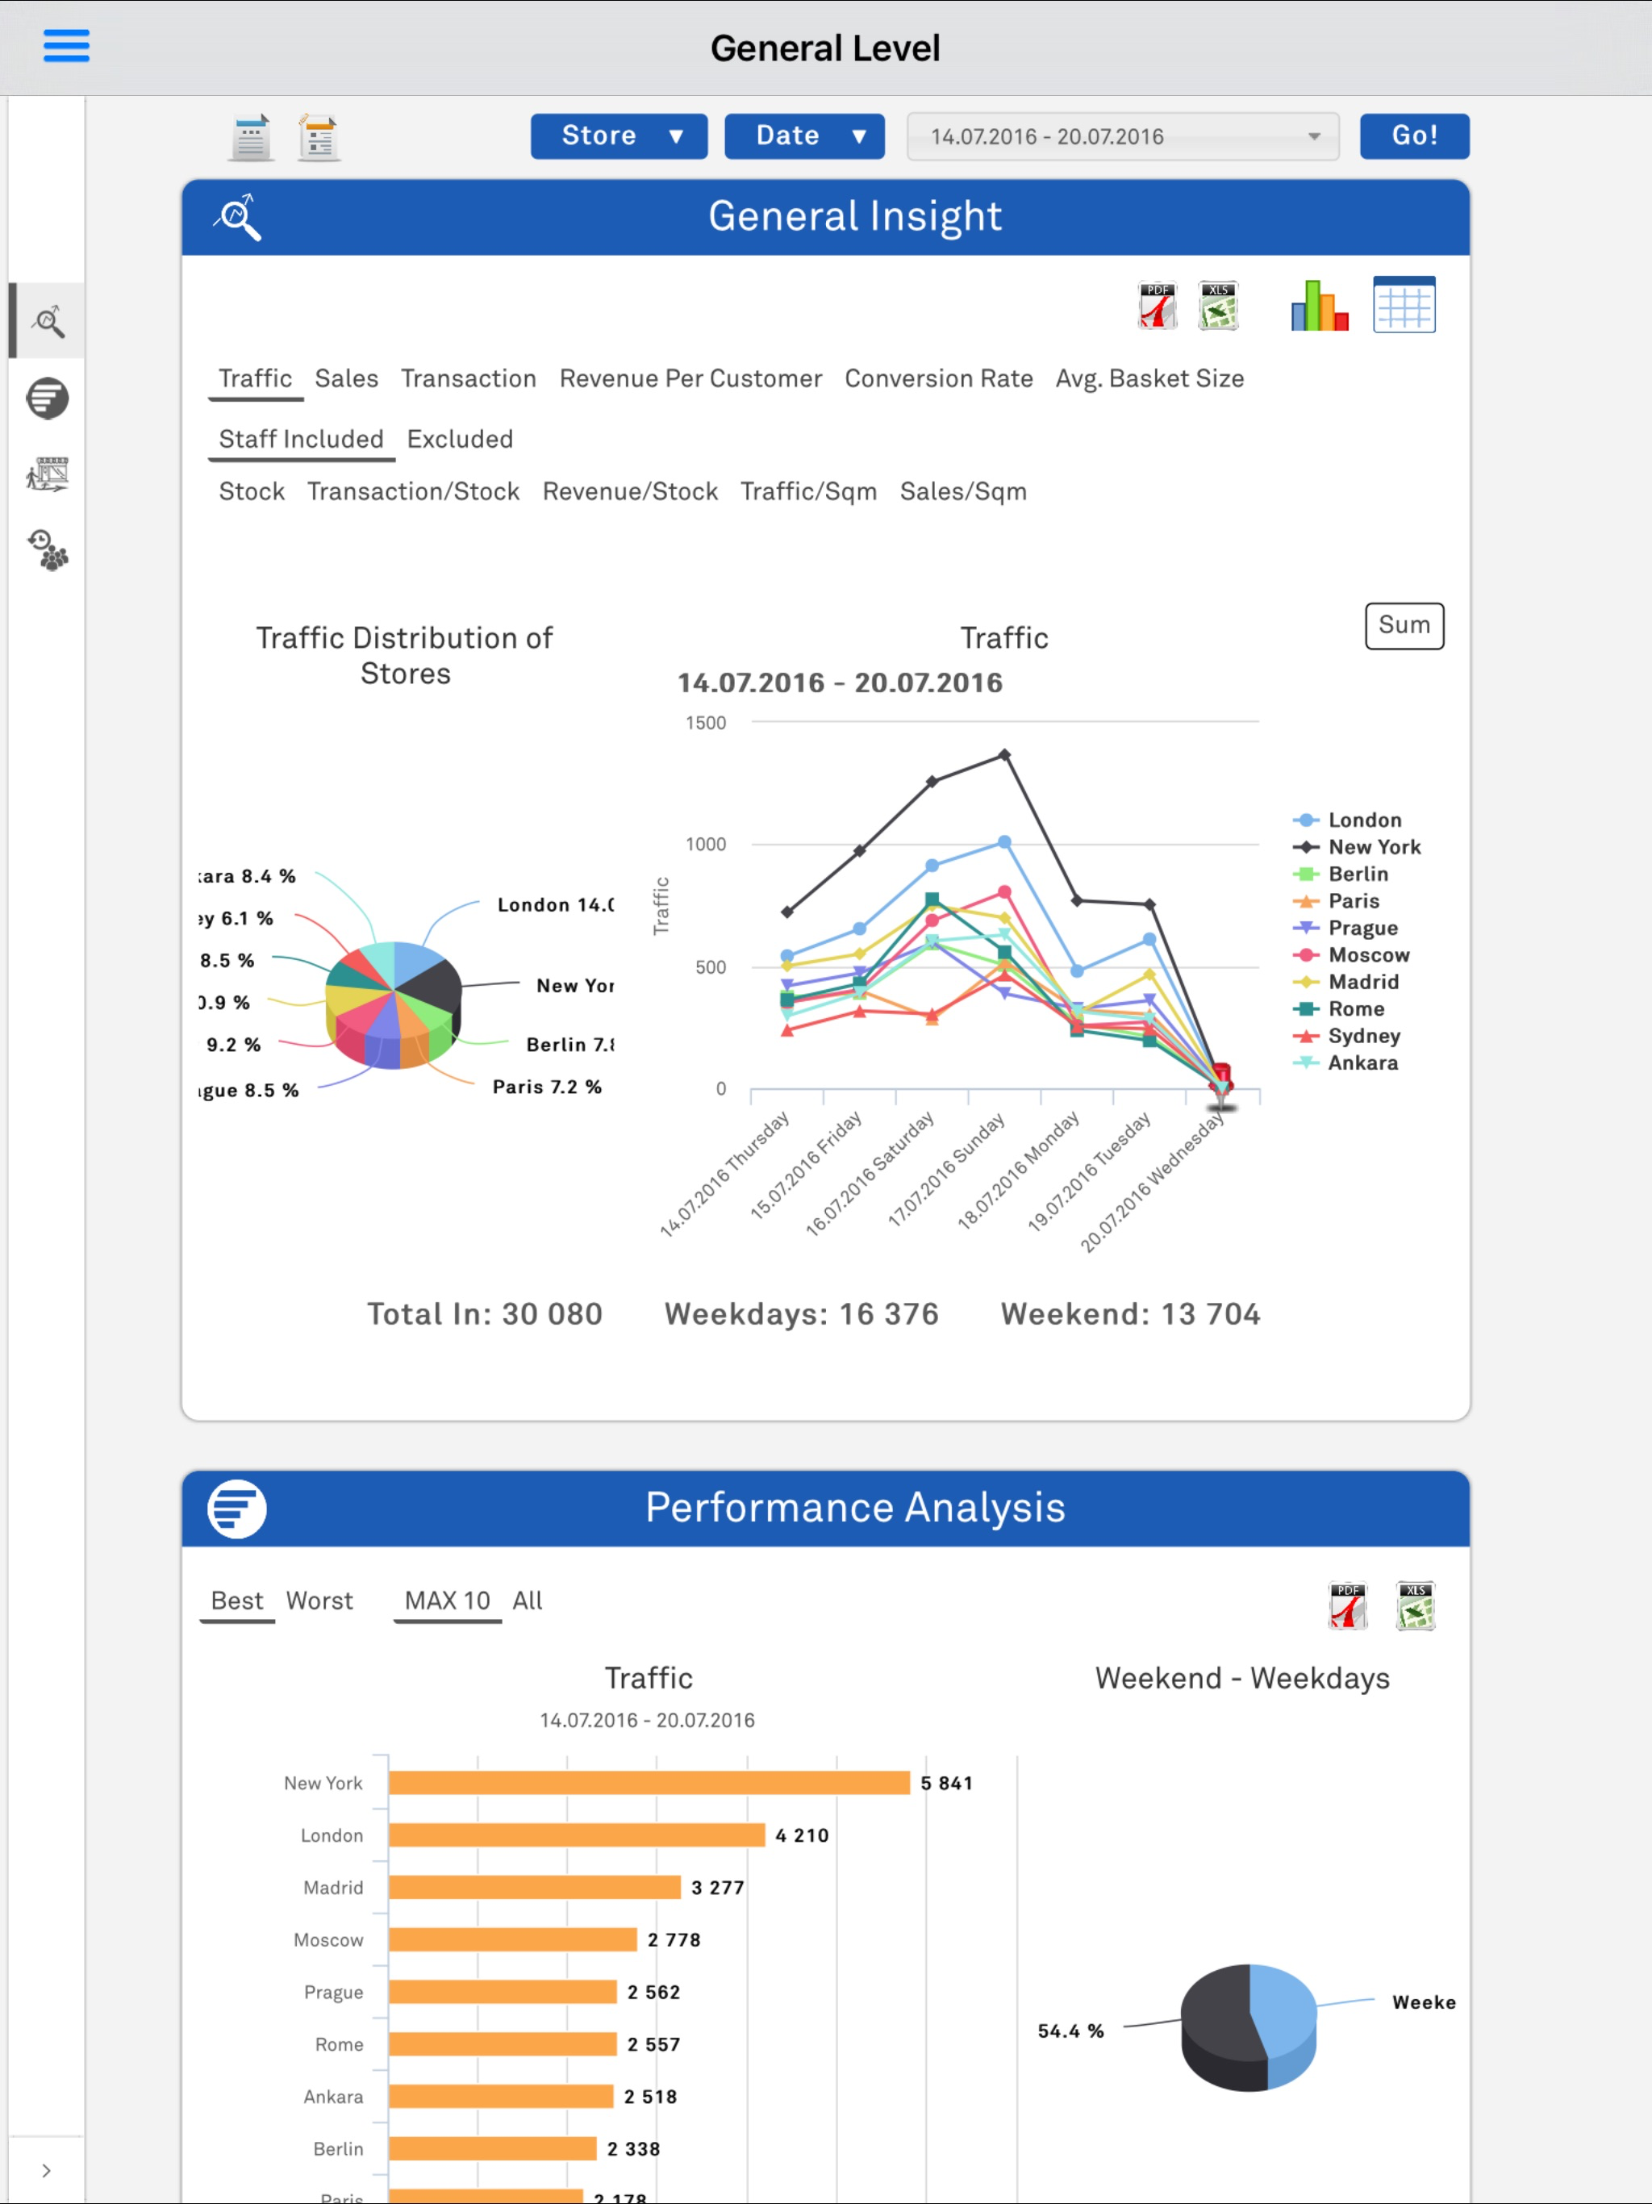Screen dimensions: 1652x2204
Task: Open store traffic flow sidebar icon
Action: 48,474
